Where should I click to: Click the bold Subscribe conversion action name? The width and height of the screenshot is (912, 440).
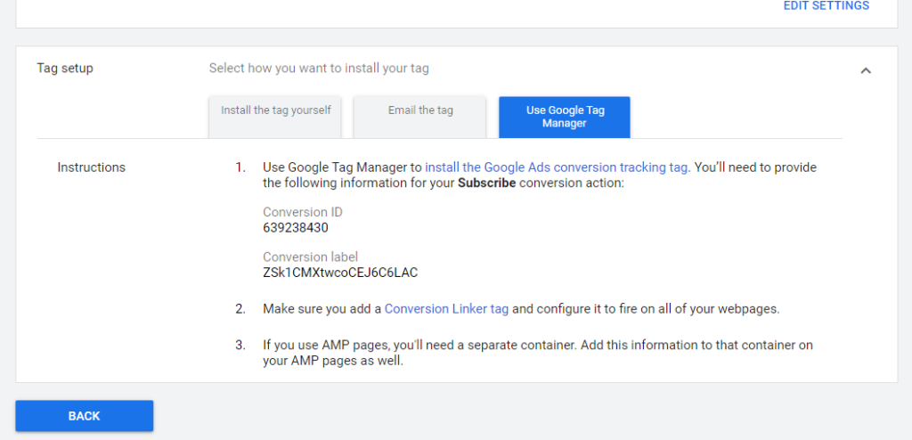pyautogui.click(x=487, y=183)
